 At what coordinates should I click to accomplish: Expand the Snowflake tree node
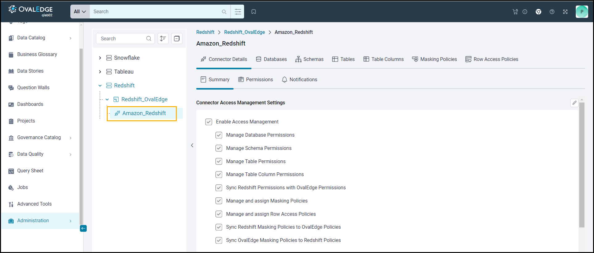tap(100, 58)
